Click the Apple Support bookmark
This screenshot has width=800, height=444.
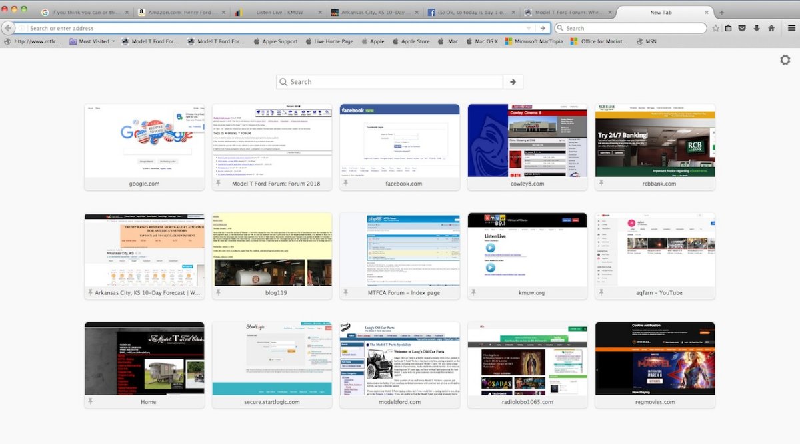pos(275,41)
